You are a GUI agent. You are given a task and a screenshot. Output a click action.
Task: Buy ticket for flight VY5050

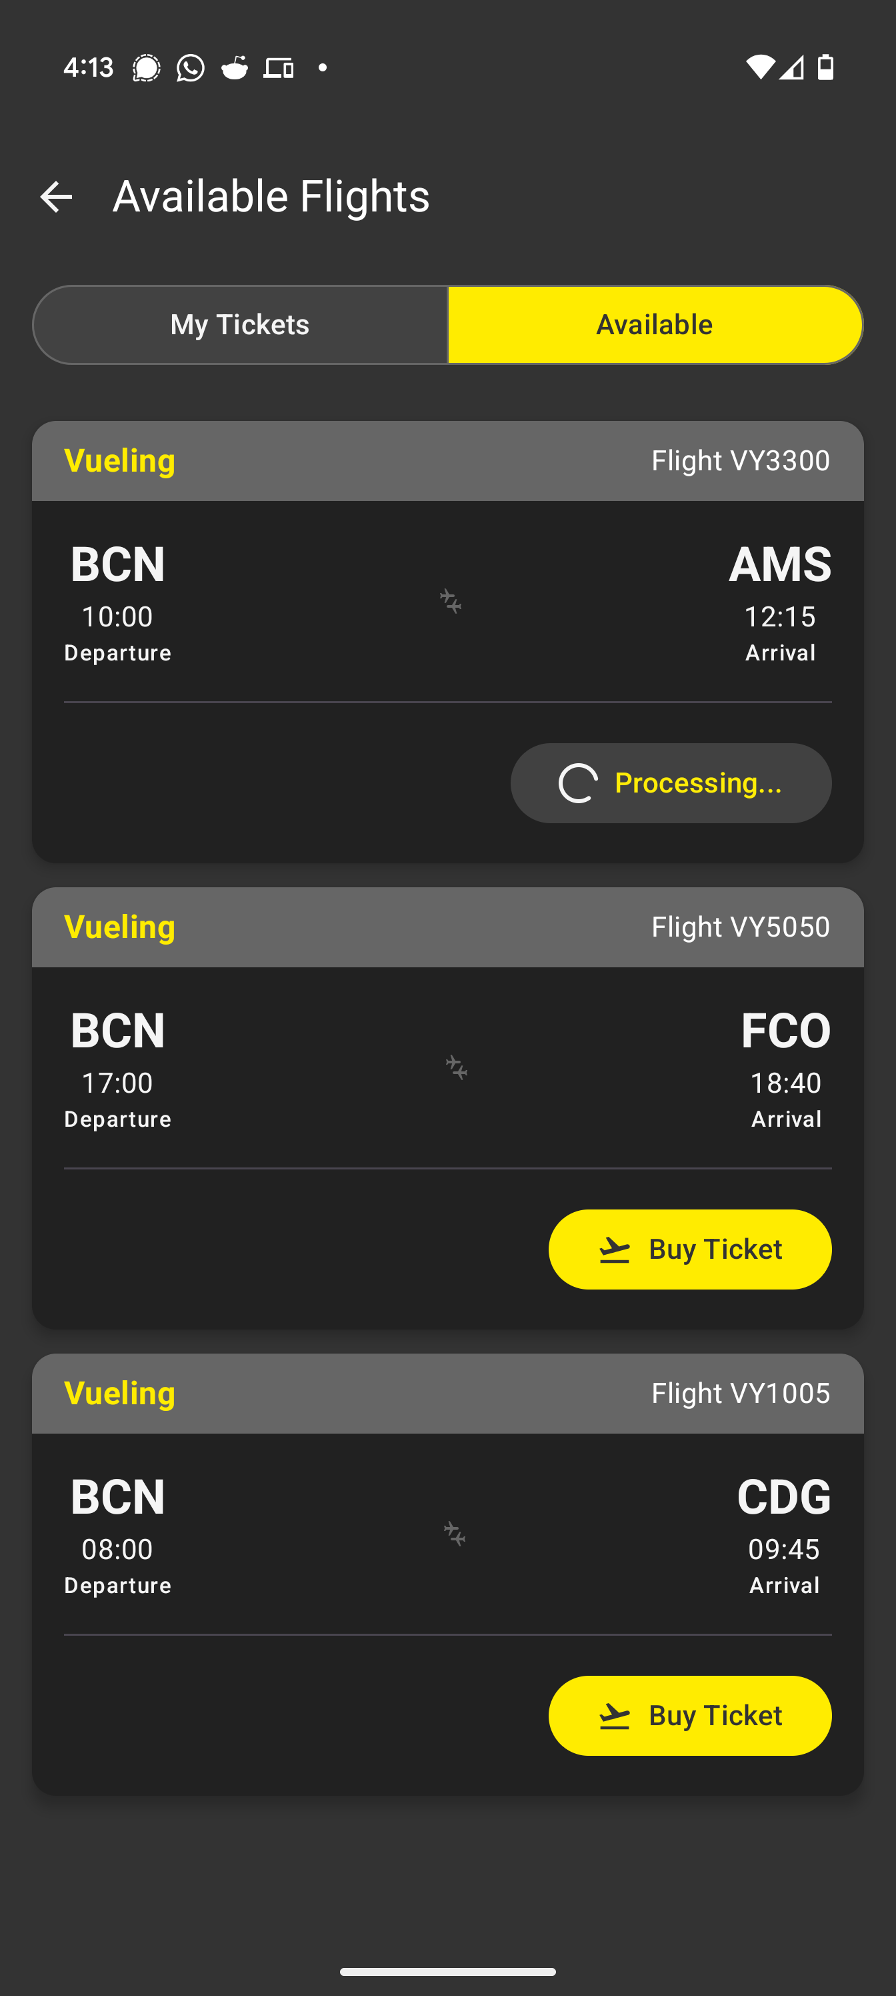[x=690, y=1249]
